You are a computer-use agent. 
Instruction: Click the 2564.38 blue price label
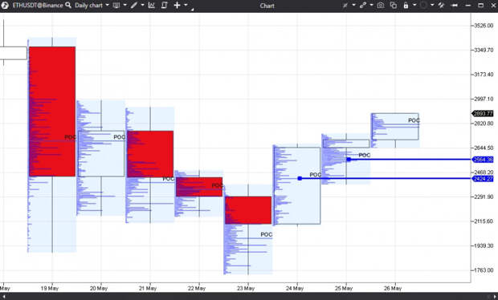coord(483,160)
